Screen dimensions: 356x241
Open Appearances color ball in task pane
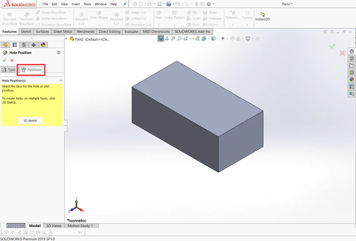352,80
